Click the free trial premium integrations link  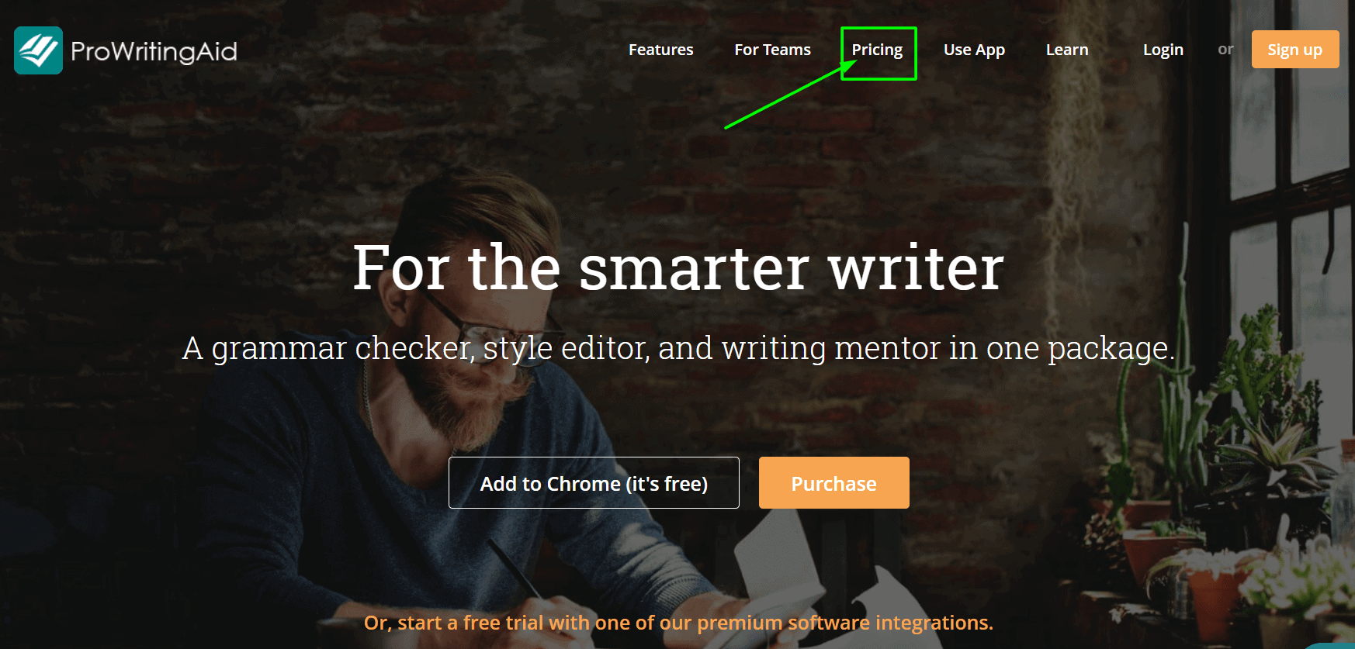679,623
